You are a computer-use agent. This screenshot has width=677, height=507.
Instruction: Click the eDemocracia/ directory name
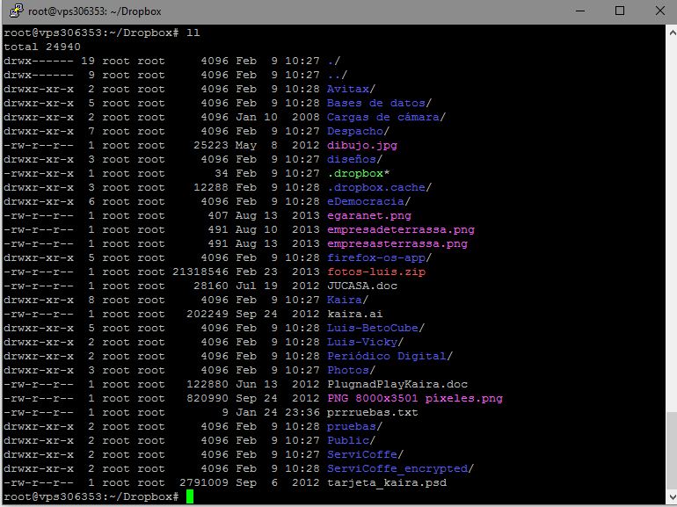click(368, 201)
